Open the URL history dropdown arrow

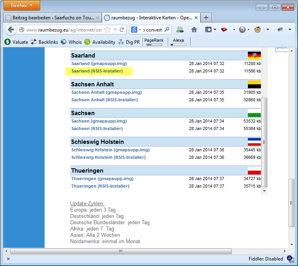point(115,30)
